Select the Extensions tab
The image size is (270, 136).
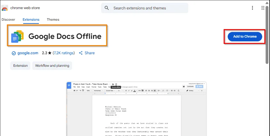(31, 19)
